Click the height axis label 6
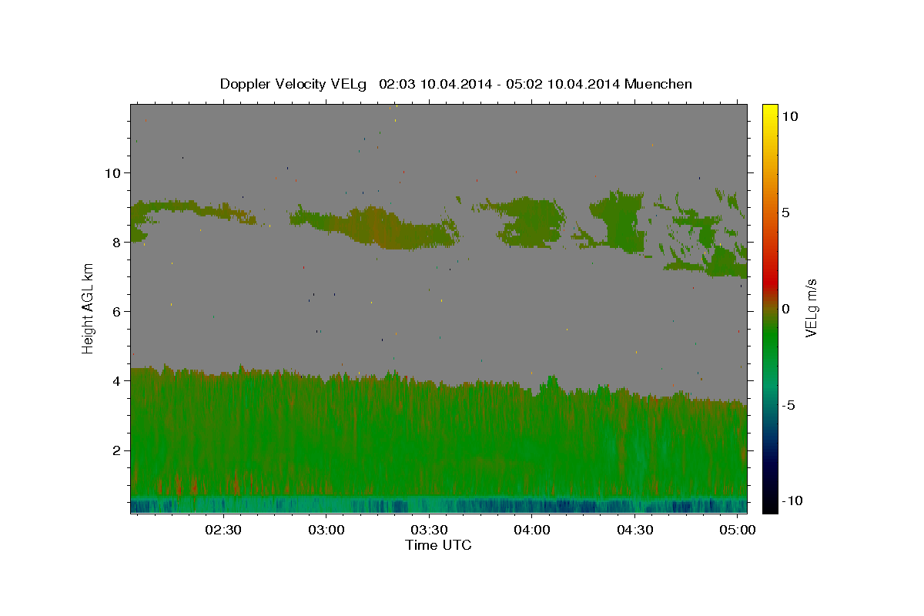The width and height of the screenshot is (924, 616). tap(117, 311)
